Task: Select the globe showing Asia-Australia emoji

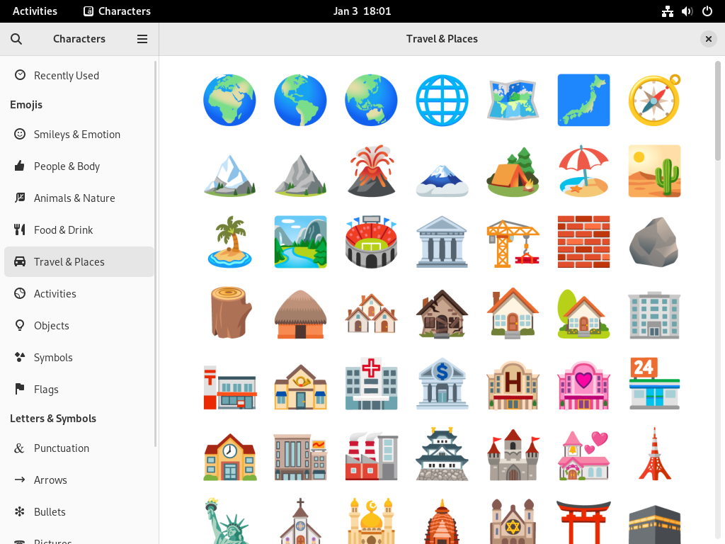Action: point(371,101)
